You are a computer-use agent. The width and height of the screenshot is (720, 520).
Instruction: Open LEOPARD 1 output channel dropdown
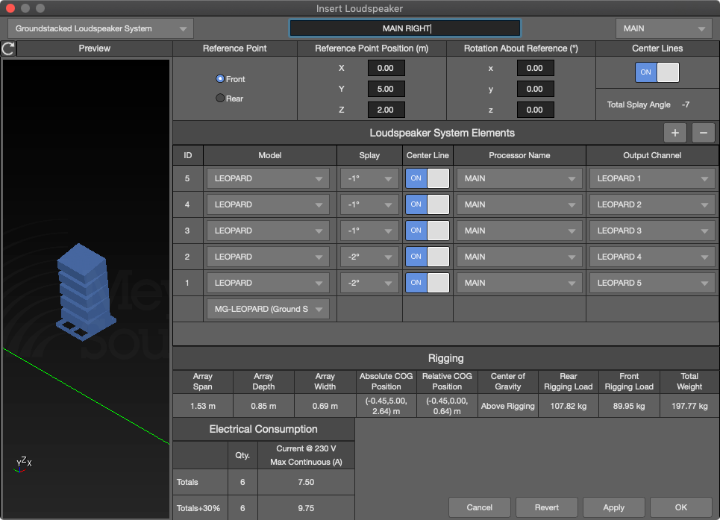click(x=652, y=178)
